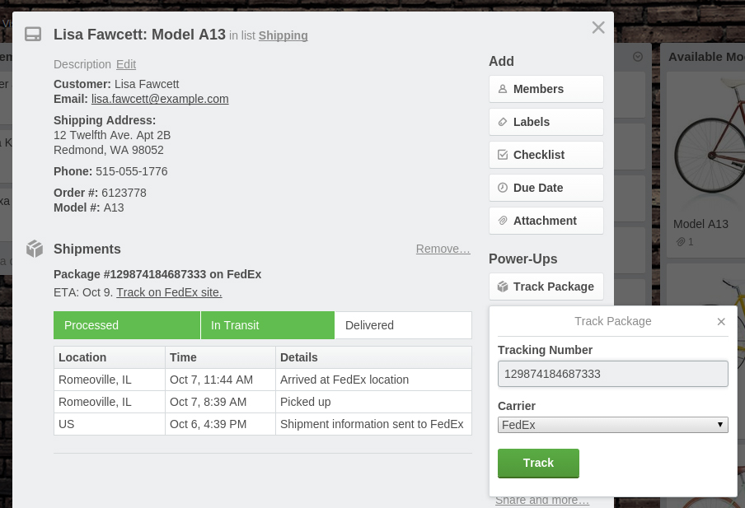The image size is (745, 508).
Task: Click Remove… link in Shipments section
Action: [x=443, y=249]
